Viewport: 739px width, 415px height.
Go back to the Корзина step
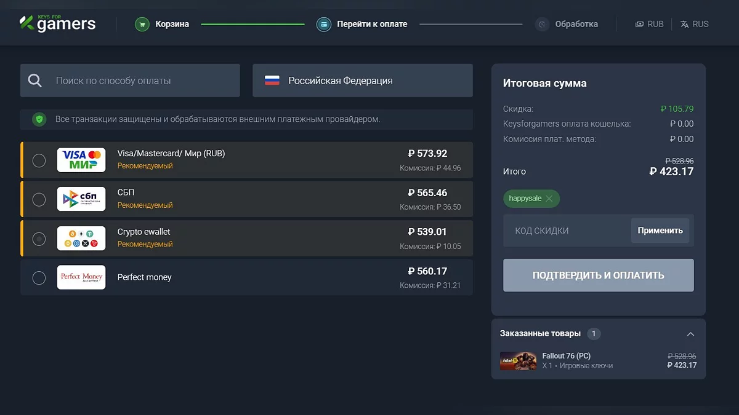(x=172, y=24)
